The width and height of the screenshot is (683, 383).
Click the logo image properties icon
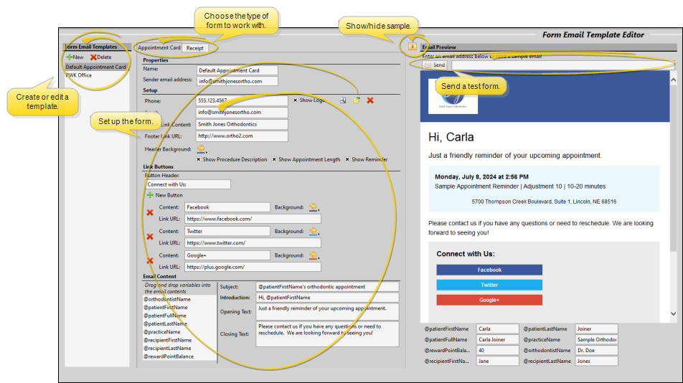(344, 100)
